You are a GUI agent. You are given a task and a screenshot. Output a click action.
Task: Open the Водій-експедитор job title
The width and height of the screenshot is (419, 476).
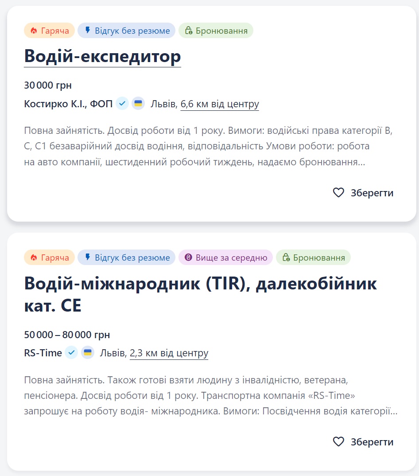[102, 56]
